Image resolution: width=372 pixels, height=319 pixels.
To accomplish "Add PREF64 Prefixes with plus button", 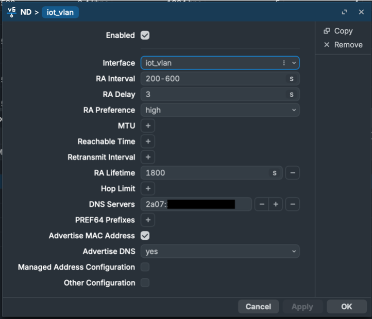I will tap(148, 220).
